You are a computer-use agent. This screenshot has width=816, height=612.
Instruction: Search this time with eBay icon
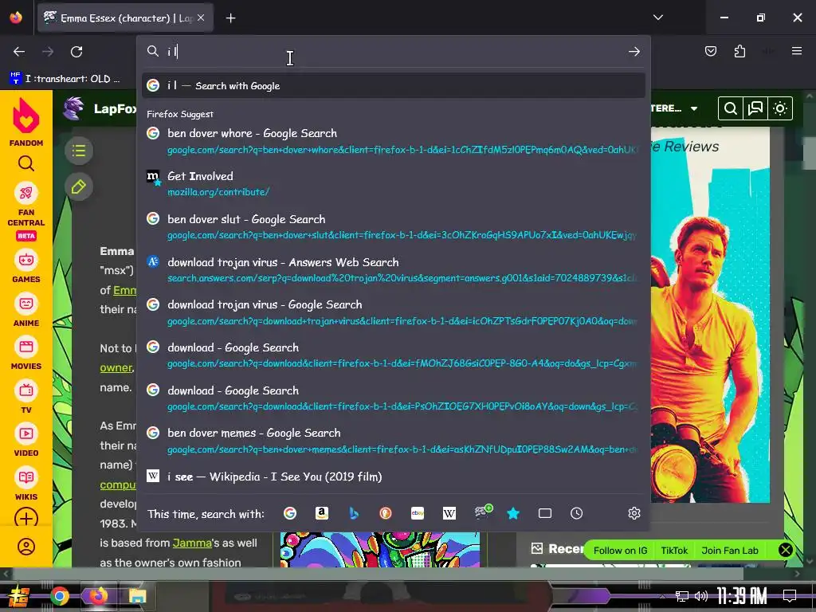pyautogui.click(x=418, y=514)
